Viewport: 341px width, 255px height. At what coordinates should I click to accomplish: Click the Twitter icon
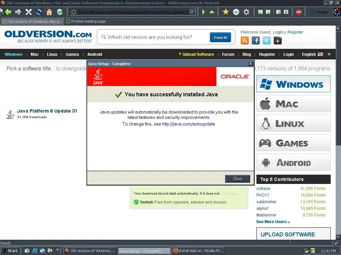(x=267, y=41)
